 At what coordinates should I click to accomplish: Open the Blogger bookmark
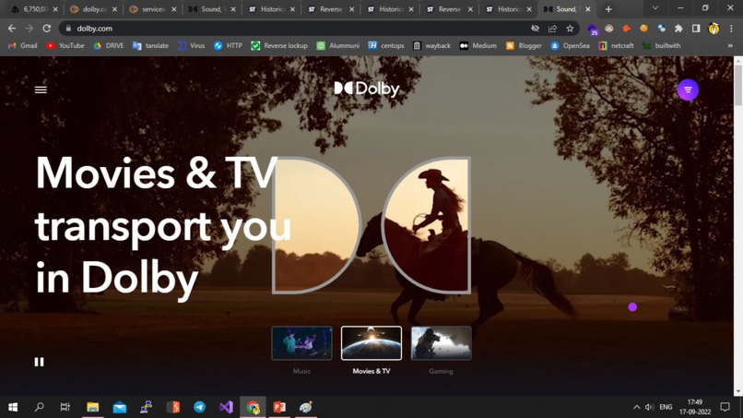pos(524,45)
